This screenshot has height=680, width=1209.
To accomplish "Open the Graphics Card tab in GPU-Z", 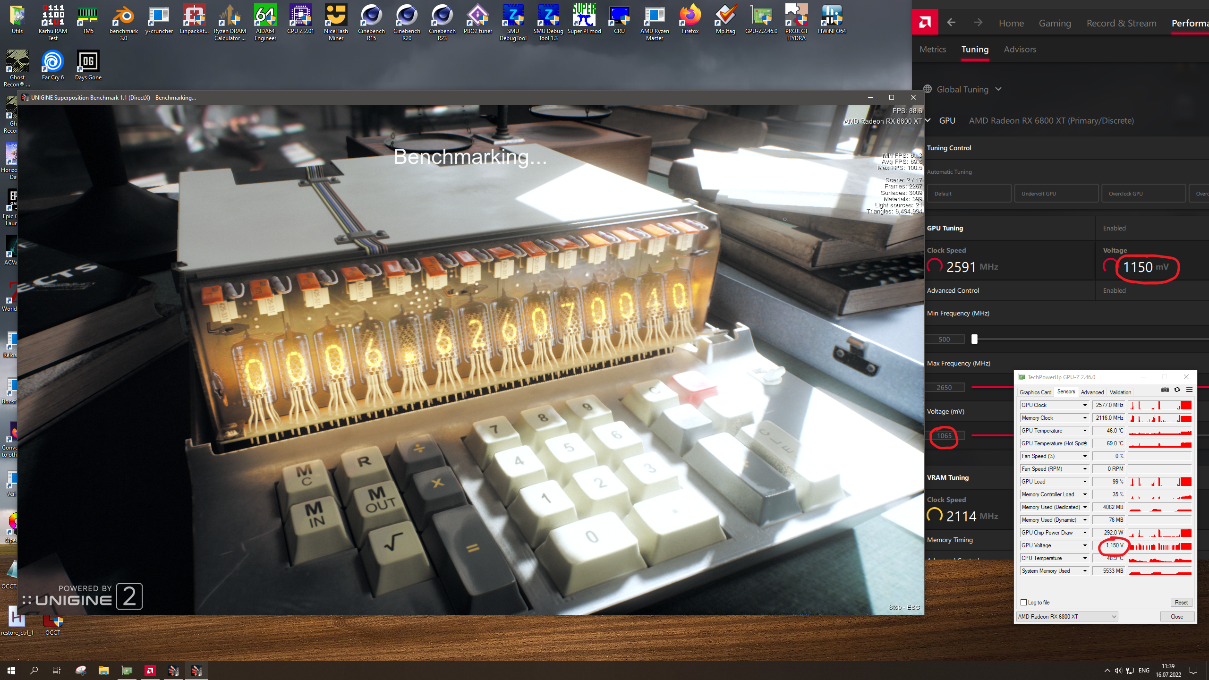I will (1035, 392).
